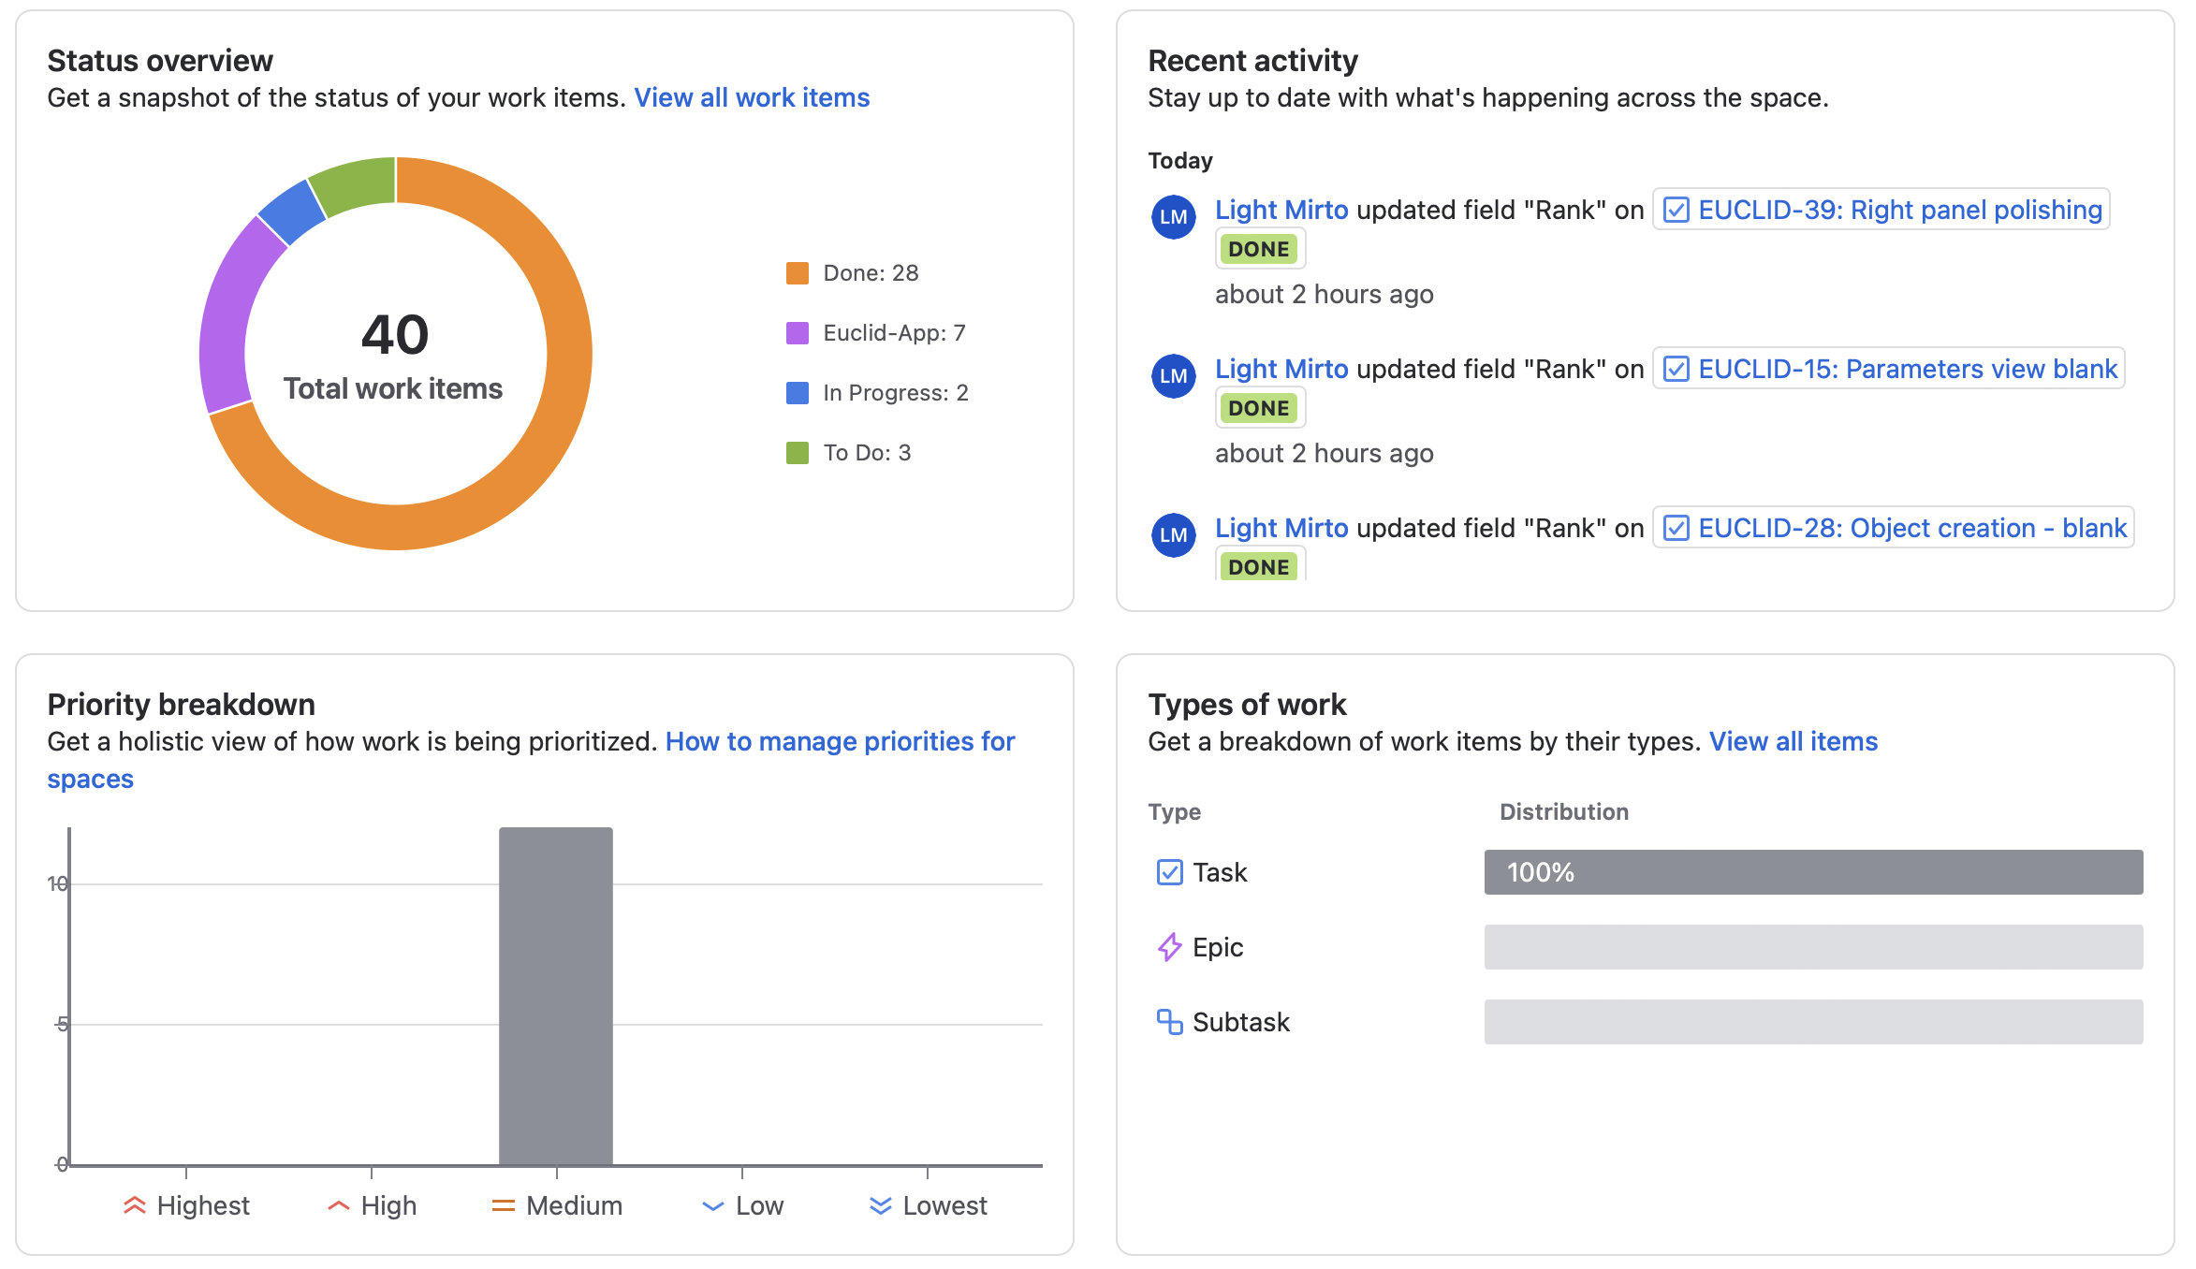Click the blue In Progress donut segment
Image resolution: width=2196 pixels, height=1269 pixels.
coord(293,211)
